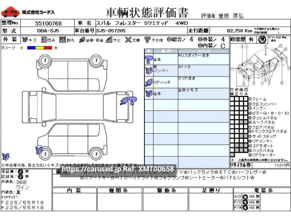Click rear tire size R 225/55R18
This screenshot has height=218, width=291.
(x=22, y=208)
